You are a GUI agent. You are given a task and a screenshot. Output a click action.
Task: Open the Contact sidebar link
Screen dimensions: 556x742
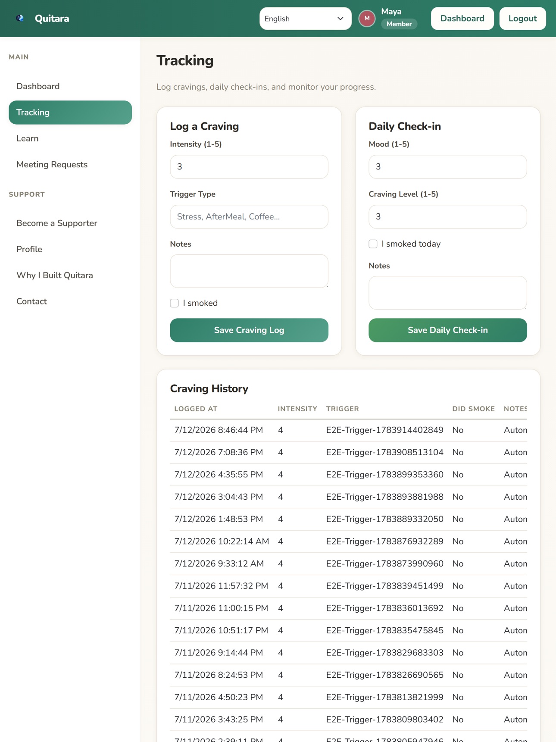tap(70, 301)
